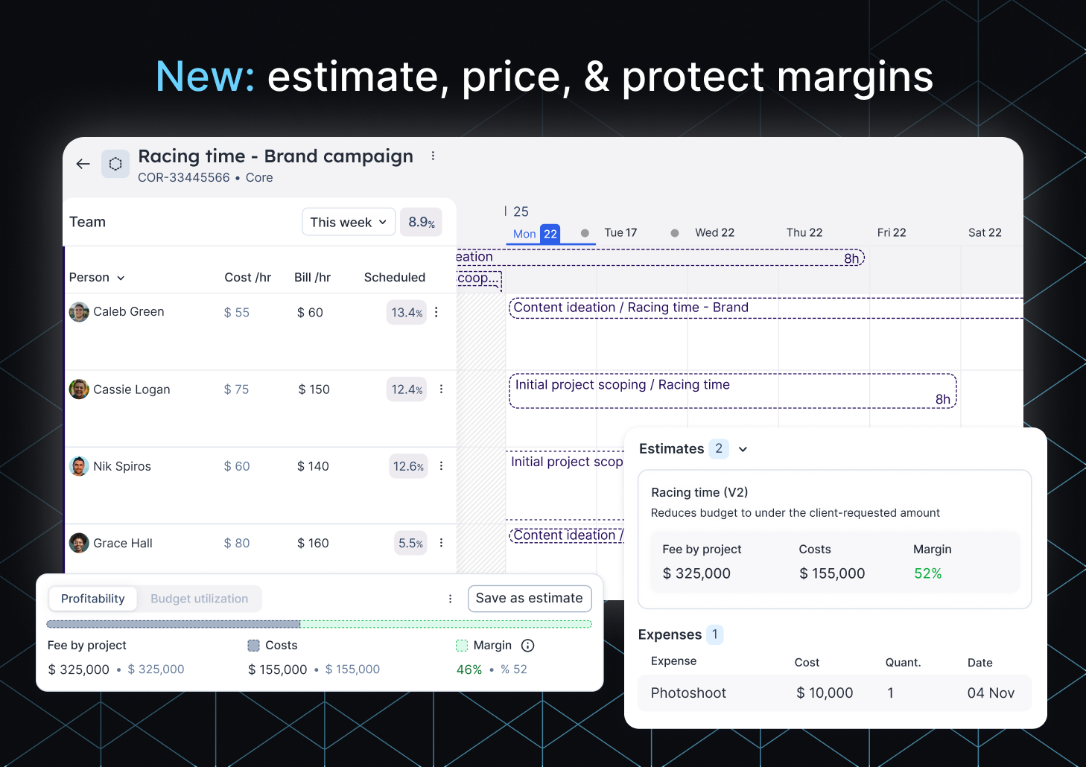Open the profitability panel's kebab menu
Screen dimensions: 1086x767
click(x=450, y=599)
